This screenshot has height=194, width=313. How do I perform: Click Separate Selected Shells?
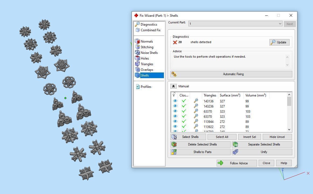click(x=262, y=144)
